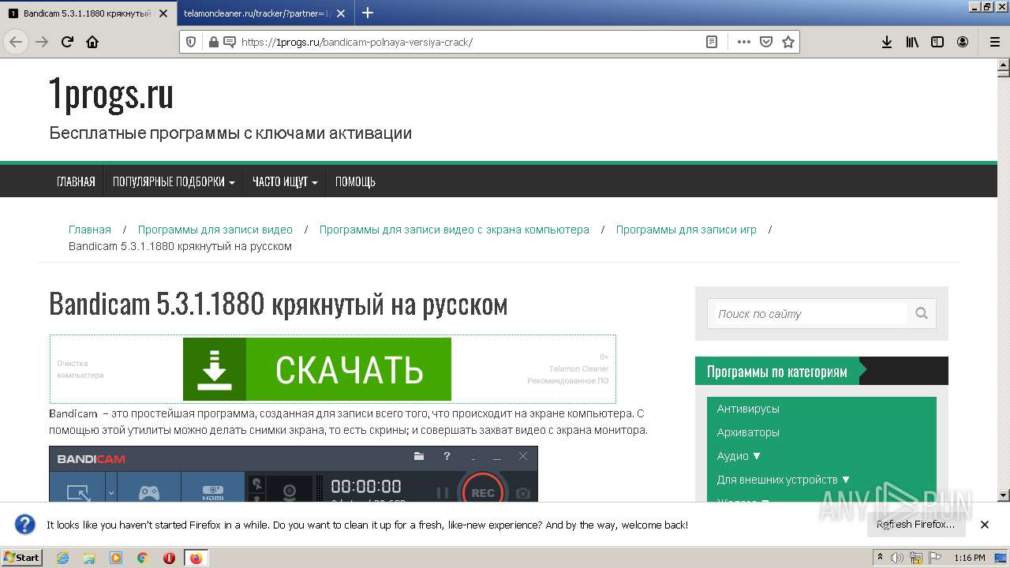Expand ПОПУЛЯРНЫЕ ПОДБОРКИ dropdown menu
1010x568 pixels.
(174, 181)
